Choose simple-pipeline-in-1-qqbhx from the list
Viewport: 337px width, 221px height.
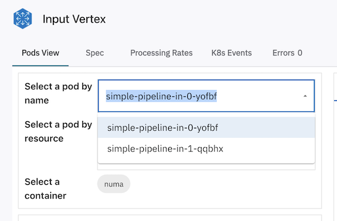point(206,149)
